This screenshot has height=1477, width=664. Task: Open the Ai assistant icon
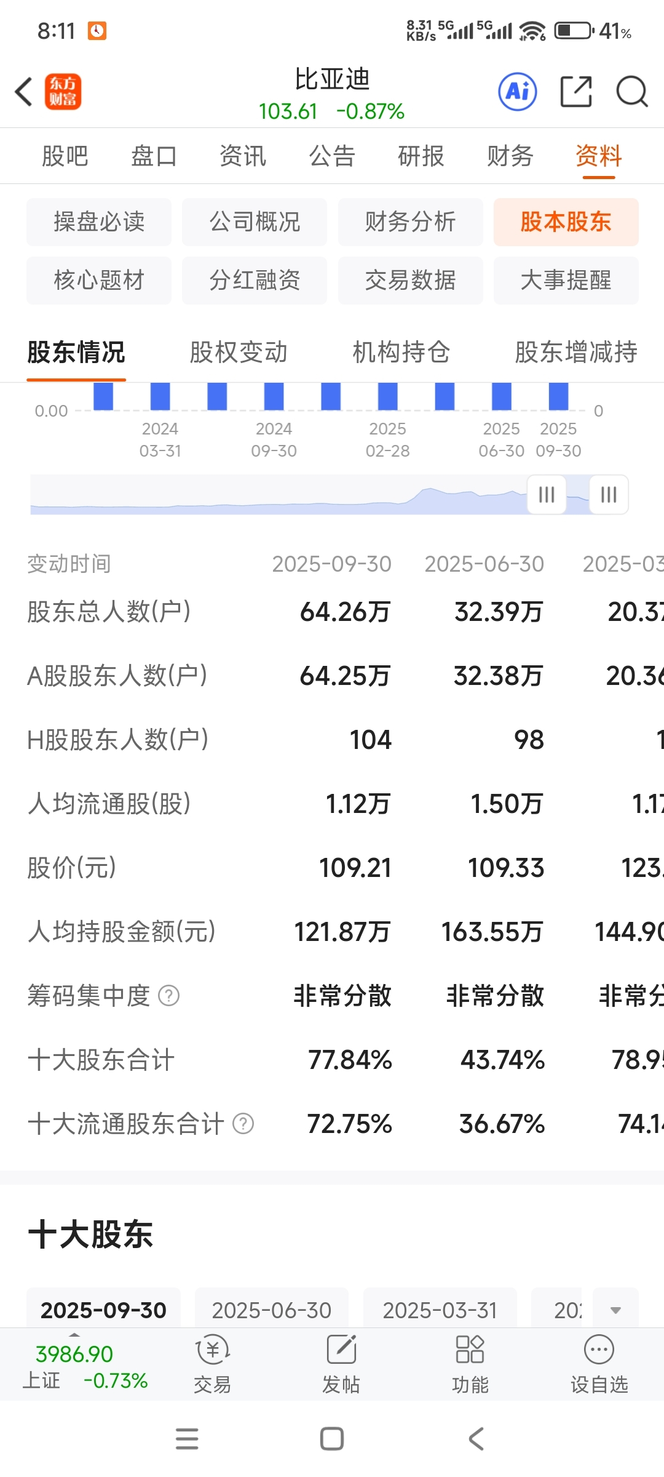pyautogui.click(x=517, y=92)
